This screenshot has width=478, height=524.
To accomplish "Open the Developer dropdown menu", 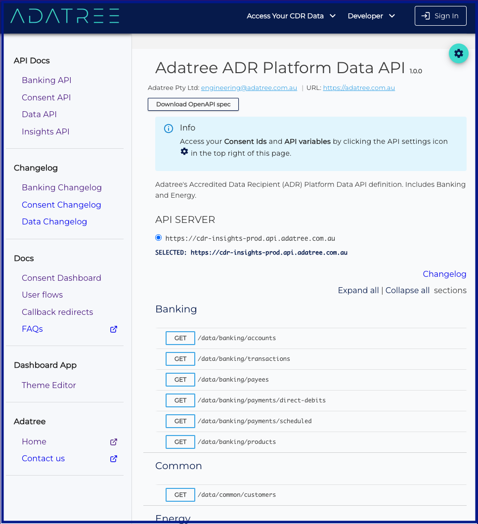I will (371, 16).
